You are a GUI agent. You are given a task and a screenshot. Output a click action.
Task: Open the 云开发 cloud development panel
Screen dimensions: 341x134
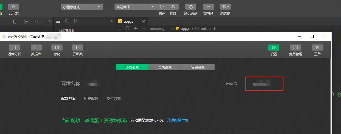(x=13, y=7)
